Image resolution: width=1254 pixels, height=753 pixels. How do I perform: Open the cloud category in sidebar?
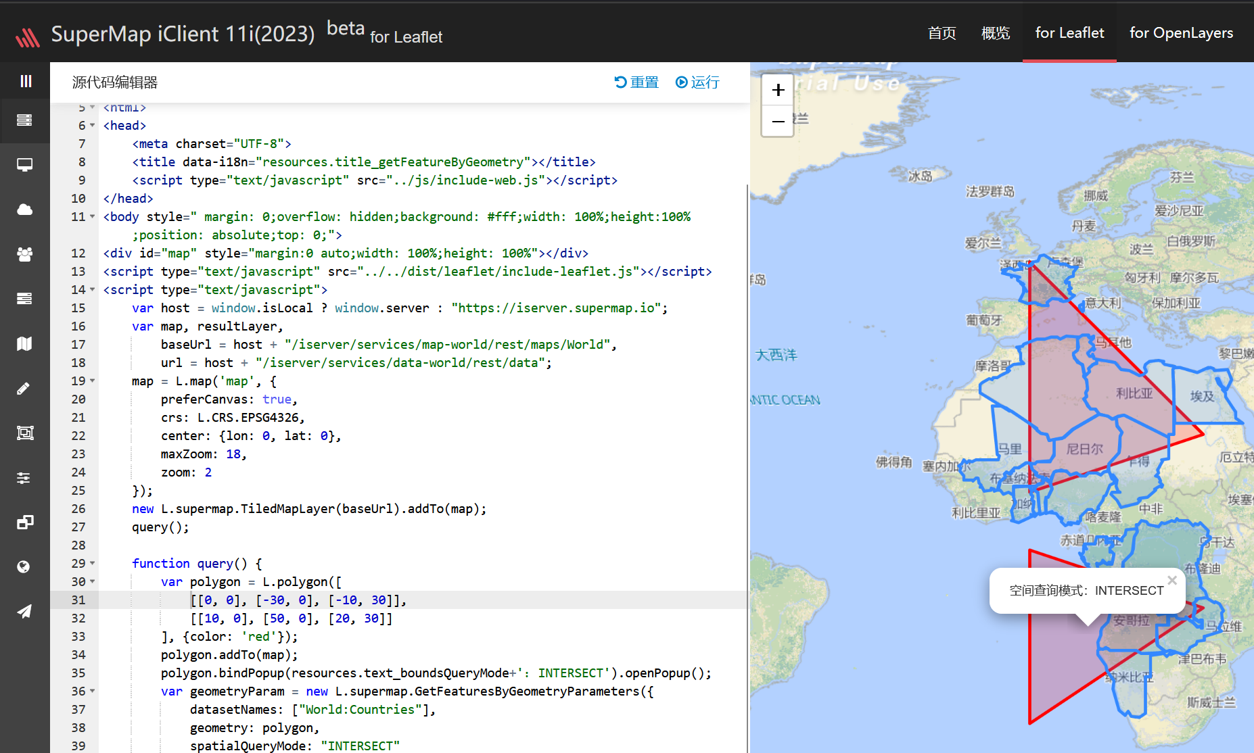pos(24,210)
